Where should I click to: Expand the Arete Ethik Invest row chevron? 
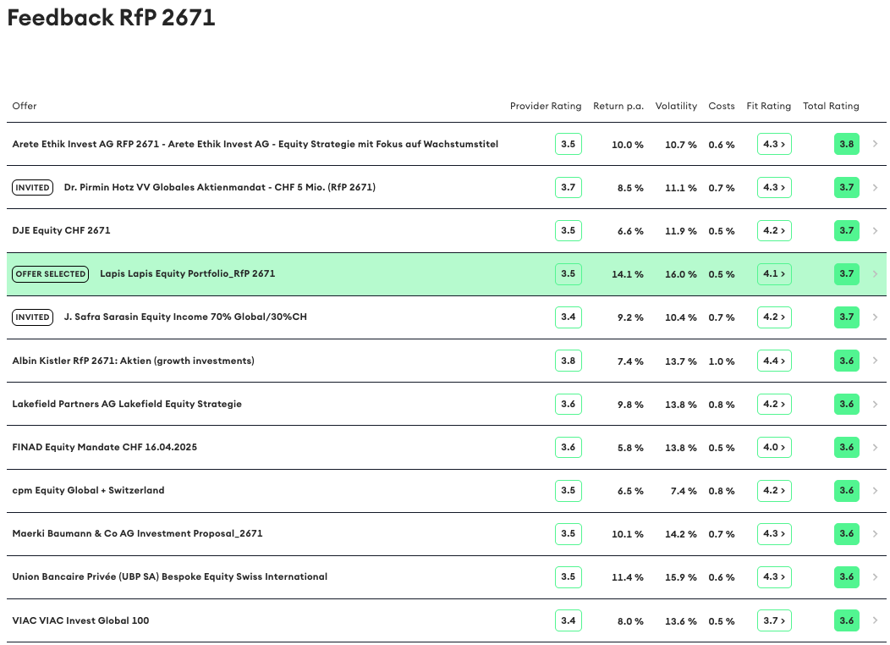[875, 144]
